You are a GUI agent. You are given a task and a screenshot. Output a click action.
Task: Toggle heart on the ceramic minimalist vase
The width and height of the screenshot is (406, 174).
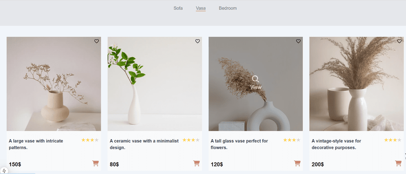click(197, 41)
